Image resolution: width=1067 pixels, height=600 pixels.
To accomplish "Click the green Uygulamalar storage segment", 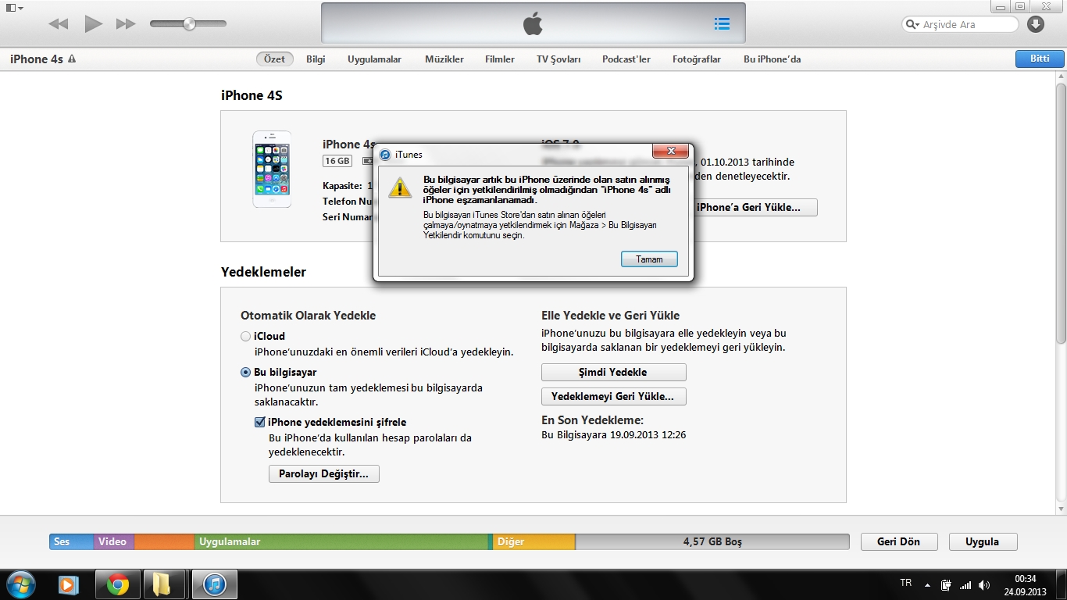I will 341,541.
